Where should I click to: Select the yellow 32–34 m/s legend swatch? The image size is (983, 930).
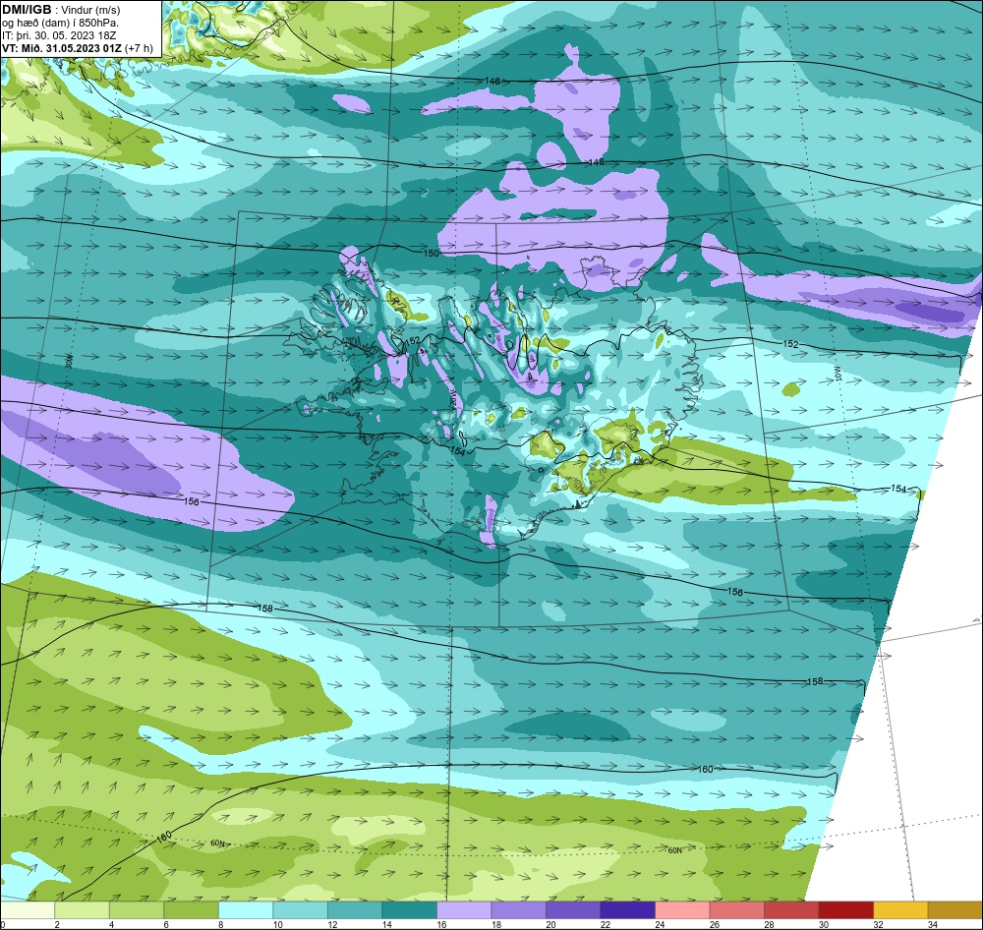click(900, 910)
